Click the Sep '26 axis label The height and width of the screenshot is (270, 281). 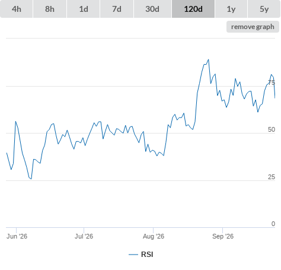click(x=223, y=236)
